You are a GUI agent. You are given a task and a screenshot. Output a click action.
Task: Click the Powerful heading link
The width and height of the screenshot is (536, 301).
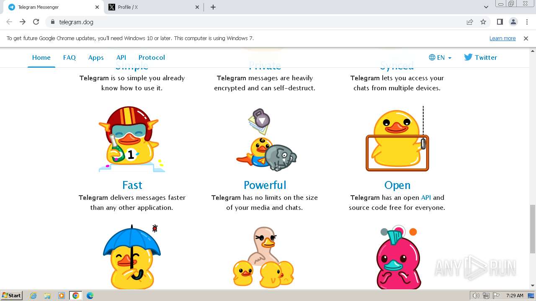[x=265, y=185]
